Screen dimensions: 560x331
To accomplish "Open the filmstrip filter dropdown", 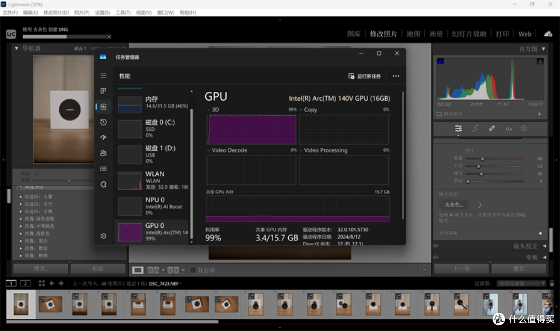I will click(522, 283).
